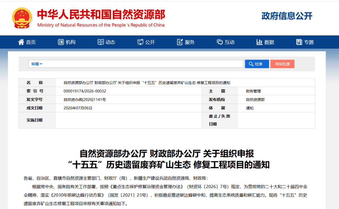Click the 政府信息公开 header link

click(287, 16)
